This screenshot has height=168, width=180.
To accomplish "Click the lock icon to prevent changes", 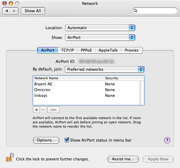I will click(x=10, y=157).
